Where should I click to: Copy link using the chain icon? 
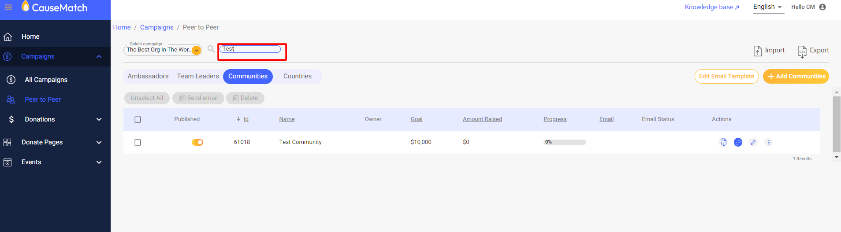tap(738, 142)
